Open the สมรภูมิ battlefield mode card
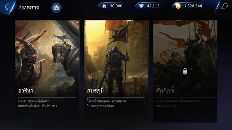The width and height of the screenshot is (232, 130). click(x=116, y=71)
